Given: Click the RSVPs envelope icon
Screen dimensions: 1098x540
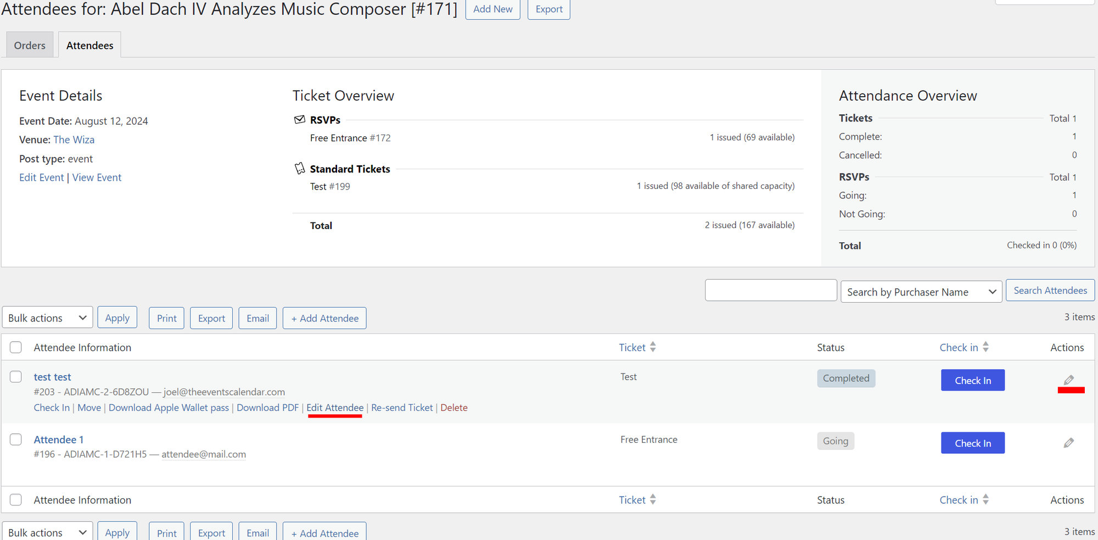Looking at the screenshot, I should click(300, 119).
